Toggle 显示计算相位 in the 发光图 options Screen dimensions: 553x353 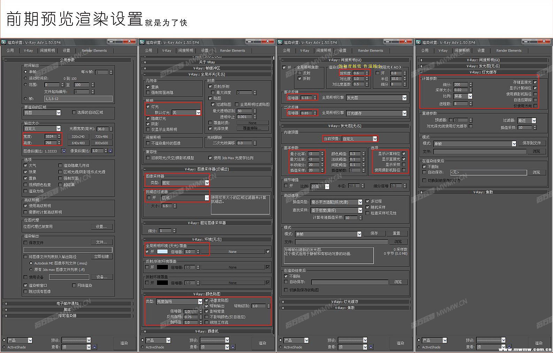coord(404,153)
